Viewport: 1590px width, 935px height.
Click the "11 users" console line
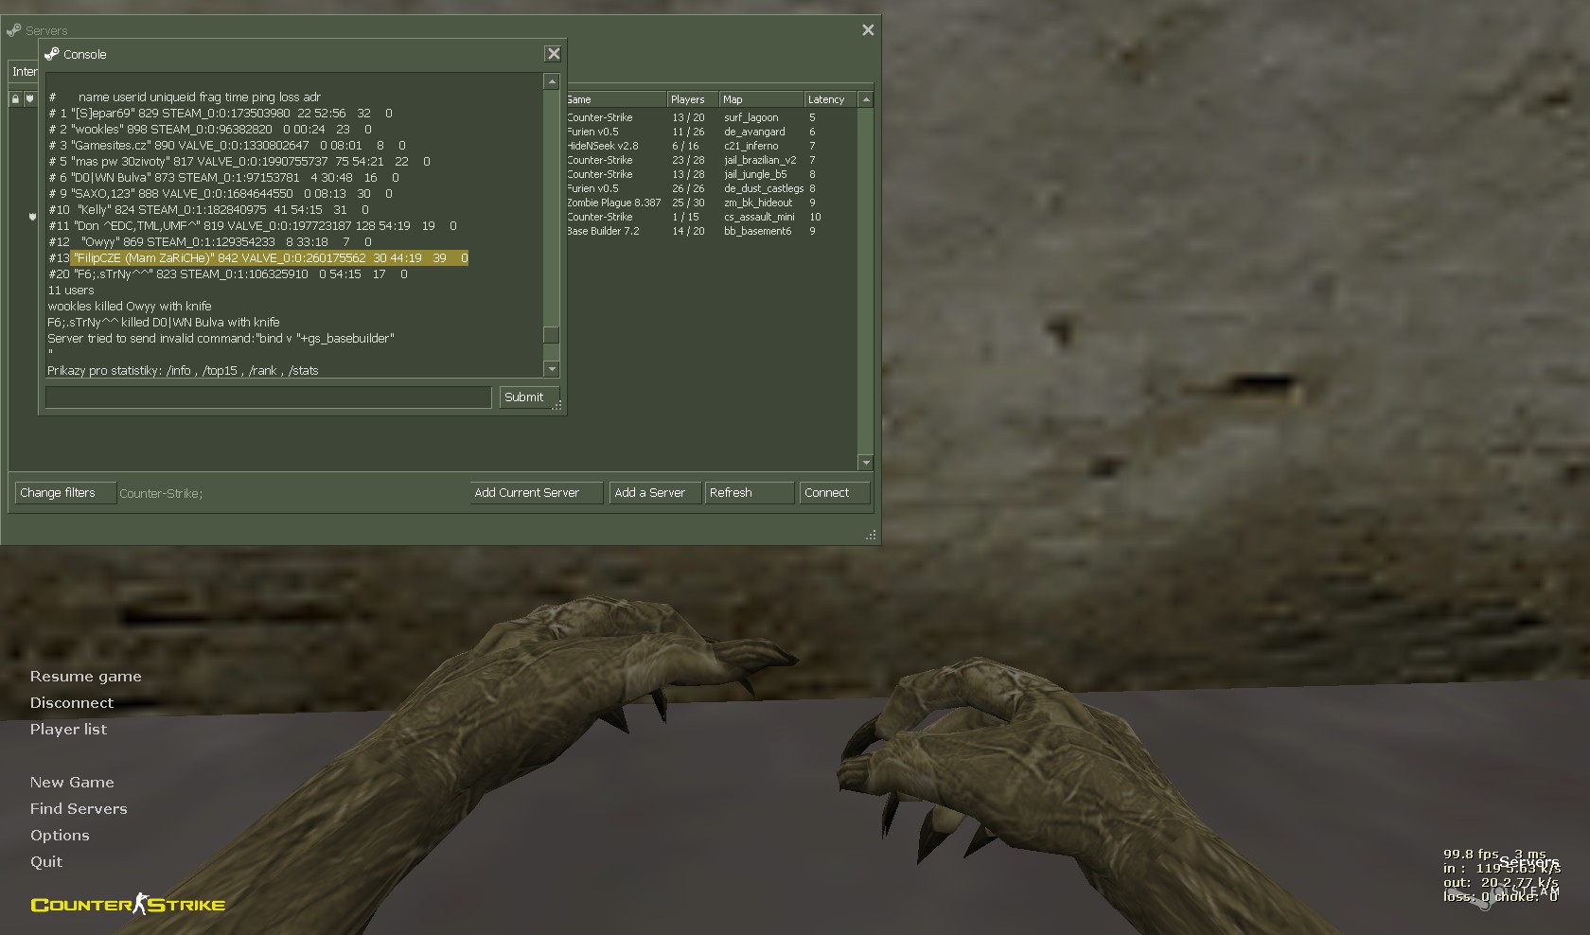tap(71, 291)
